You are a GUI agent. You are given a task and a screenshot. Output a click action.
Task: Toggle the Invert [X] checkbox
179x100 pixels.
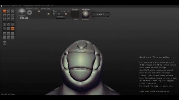coord(40,9)
